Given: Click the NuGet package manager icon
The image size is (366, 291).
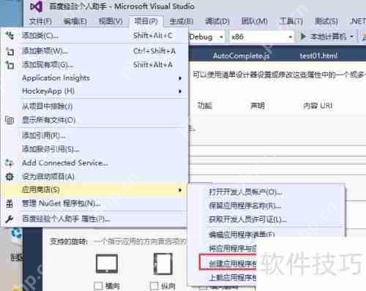Looking at the screenshot, I should (10, 203).
